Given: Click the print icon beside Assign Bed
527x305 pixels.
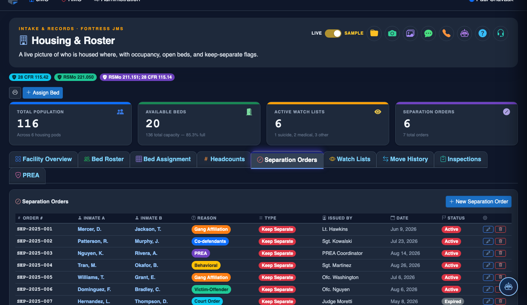Looking at the screenshot, I should coord(15,93).
